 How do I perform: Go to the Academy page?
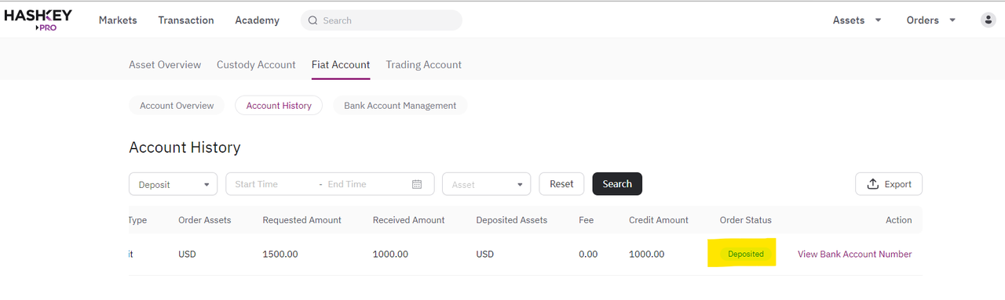pyautogui.click(x=257, y=20)
